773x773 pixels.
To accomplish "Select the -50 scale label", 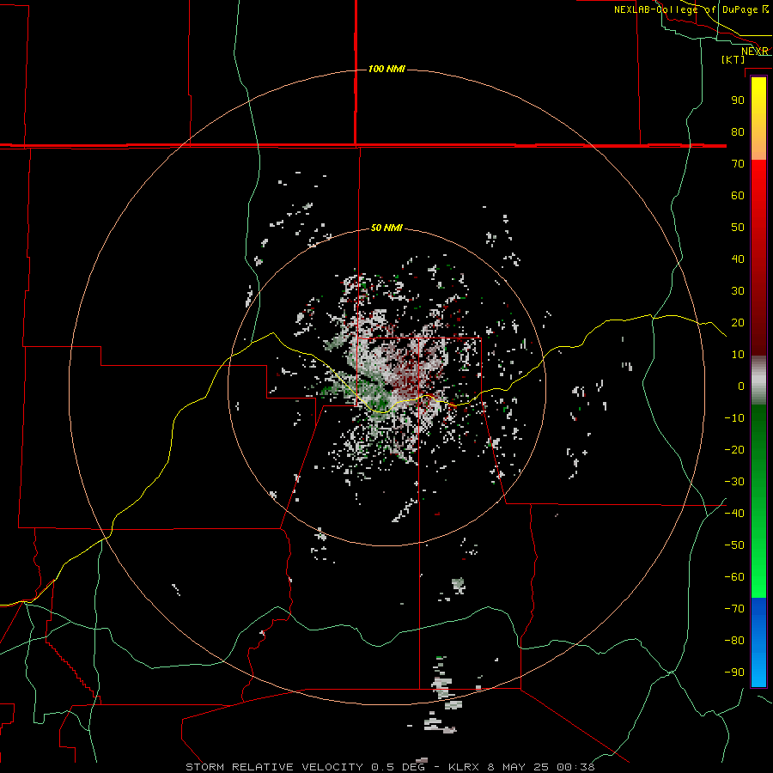I will point(734,545).
